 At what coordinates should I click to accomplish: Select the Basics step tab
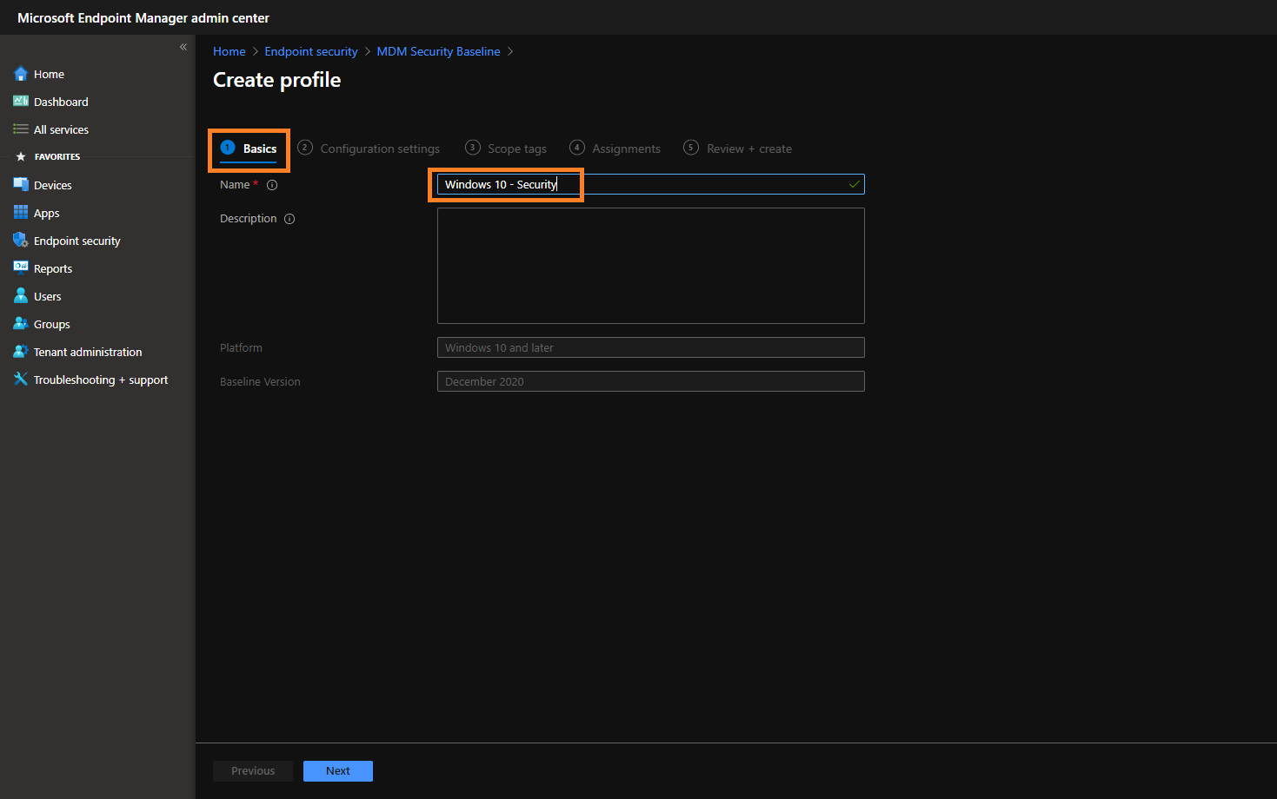coord(249,149)
